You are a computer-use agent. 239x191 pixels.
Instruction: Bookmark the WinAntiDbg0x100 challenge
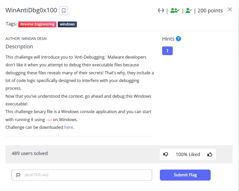pyautogui.click(x=64, y=11)
